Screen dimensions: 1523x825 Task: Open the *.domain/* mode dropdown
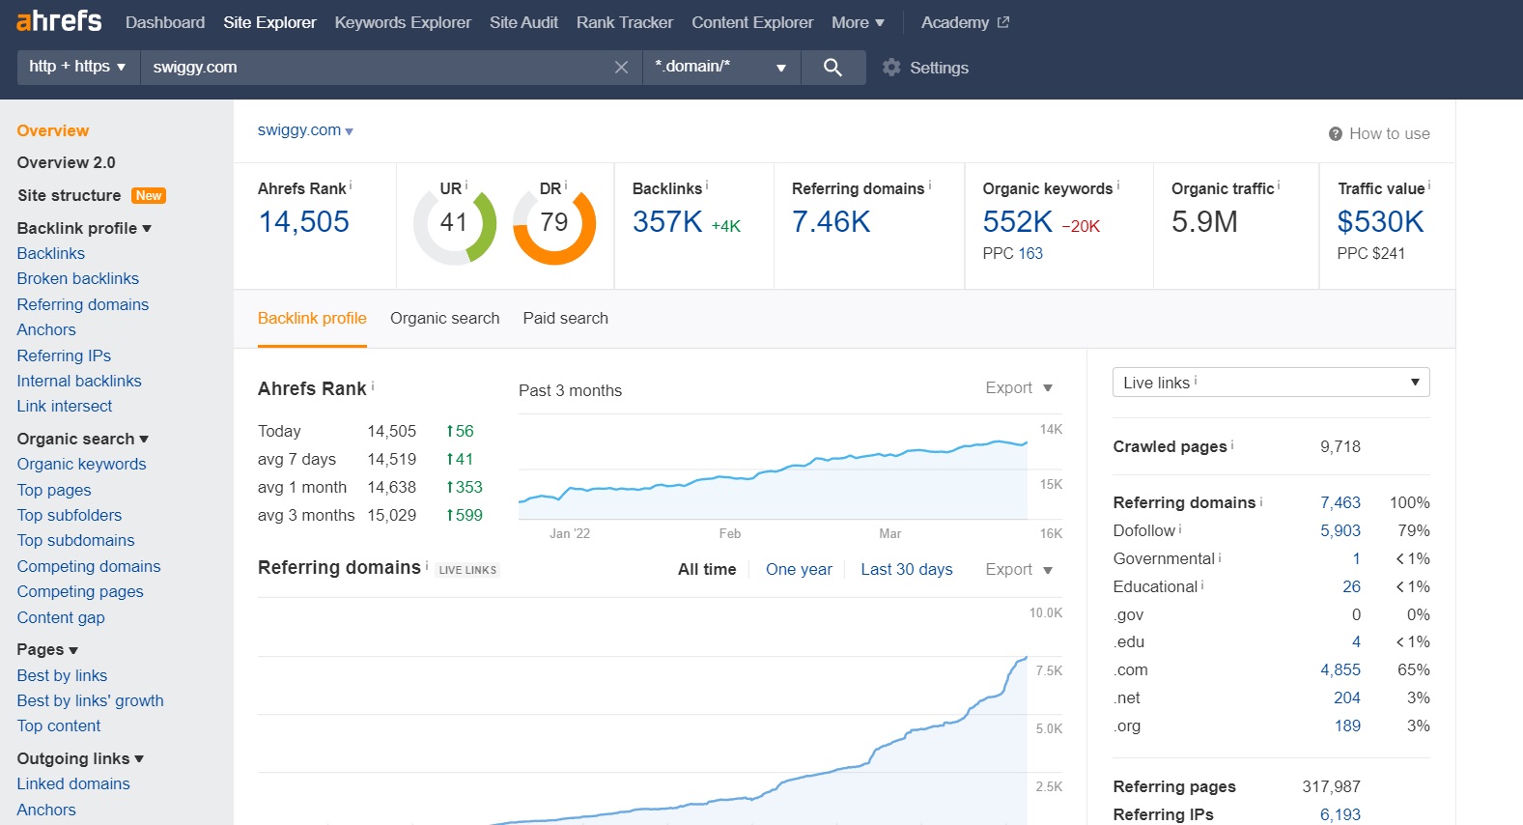[721, 67]
